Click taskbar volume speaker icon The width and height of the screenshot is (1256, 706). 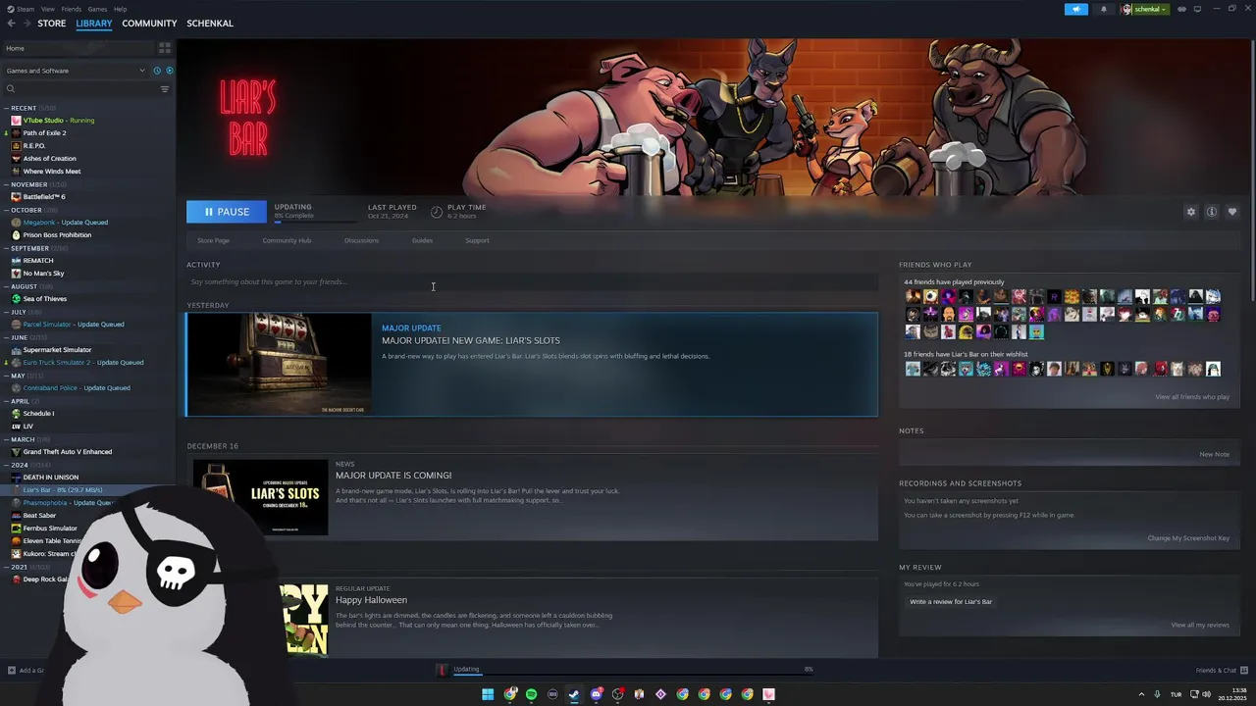pyautogui.click(x=1206, y=694)
